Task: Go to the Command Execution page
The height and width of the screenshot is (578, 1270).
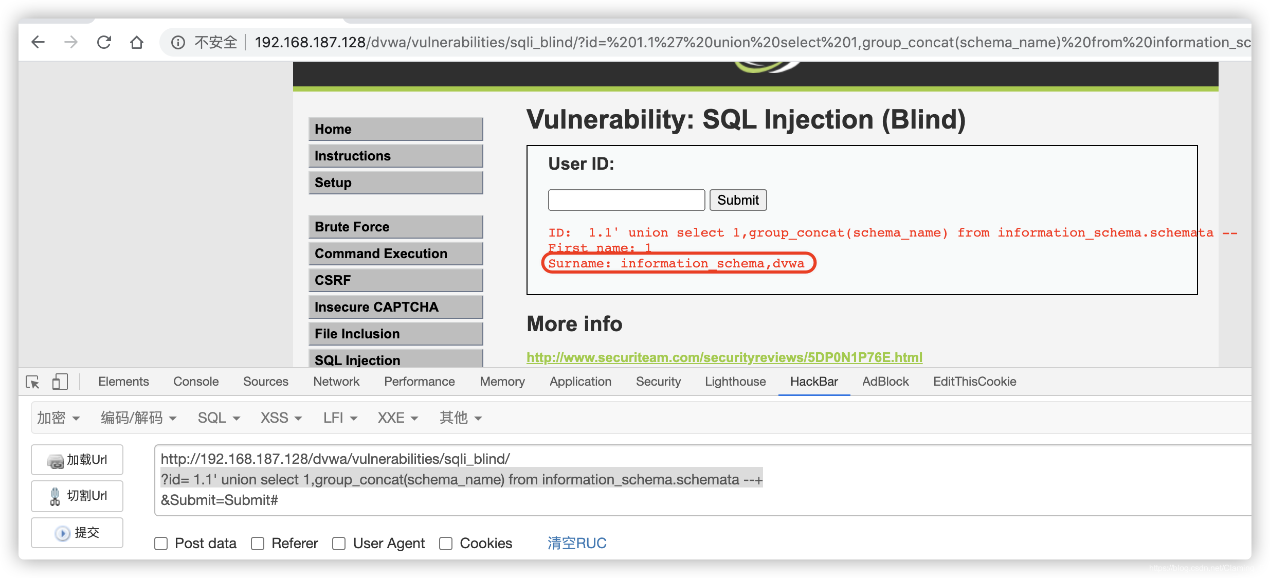Action: pos(396,254)
